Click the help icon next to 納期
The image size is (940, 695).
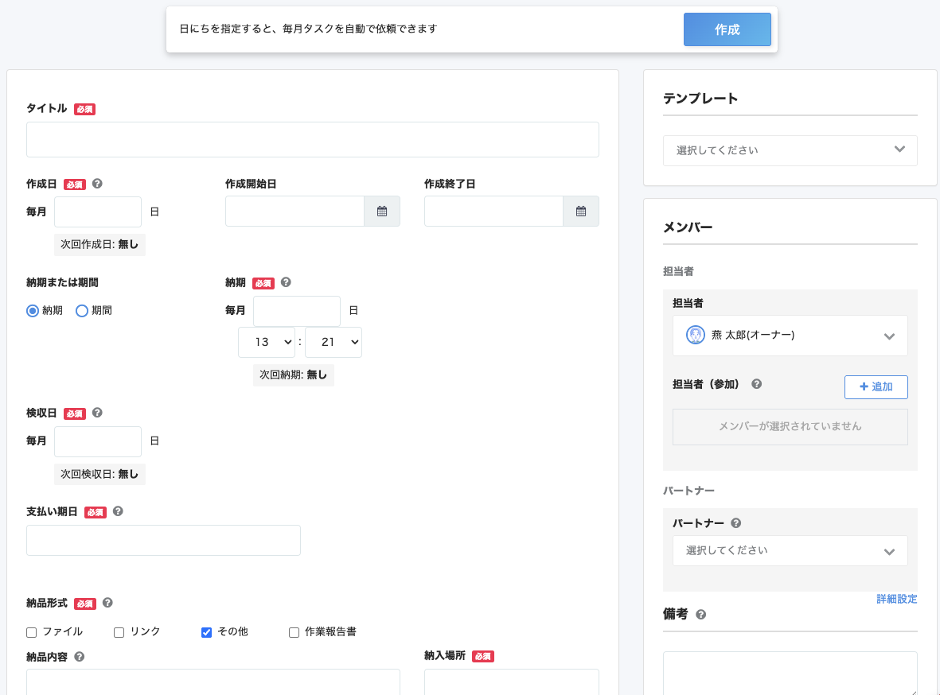(286, 282)
